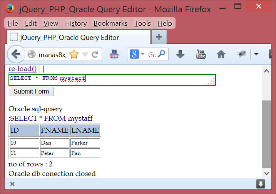Click the vertical scrollbar thumb
Image resolution: width=276 pixels, height=194 pixels.
[x=266, y=134]
